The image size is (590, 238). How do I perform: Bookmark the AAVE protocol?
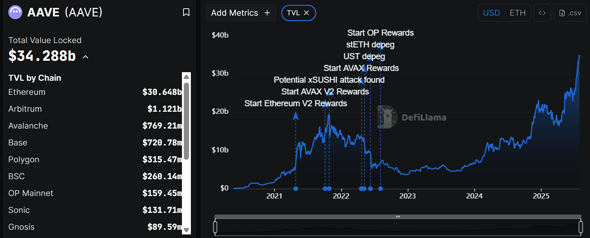(x=186, y=13)
